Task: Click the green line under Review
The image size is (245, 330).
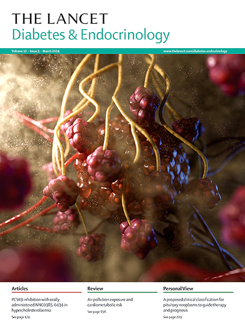Action: (122, 292)
